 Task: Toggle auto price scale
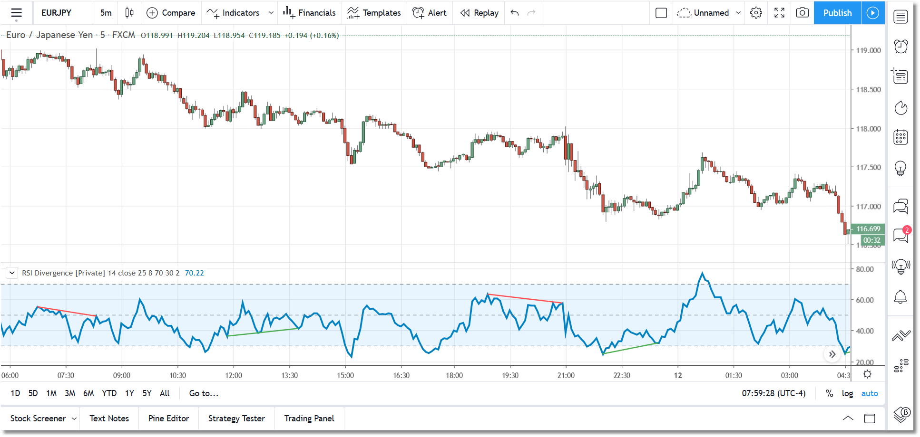(870, 393)
